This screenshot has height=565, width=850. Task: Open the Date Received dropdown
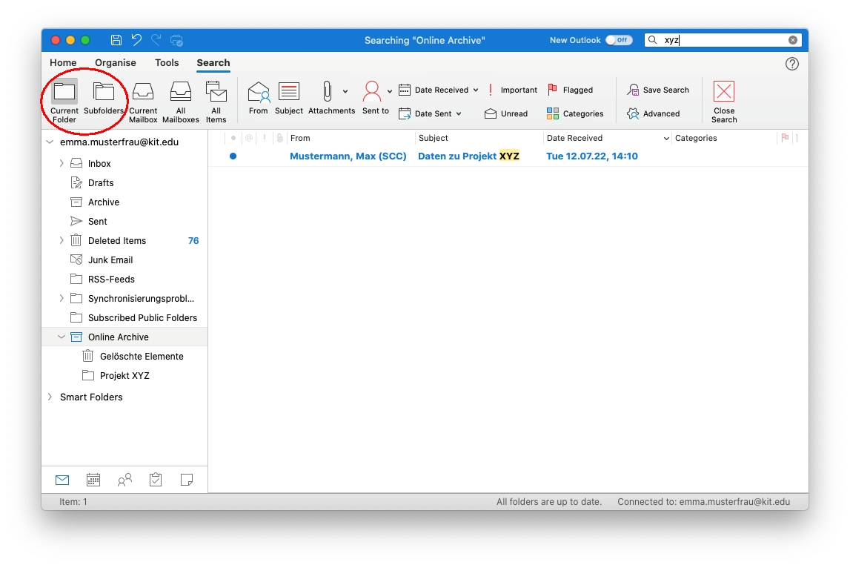coord(475,90)
